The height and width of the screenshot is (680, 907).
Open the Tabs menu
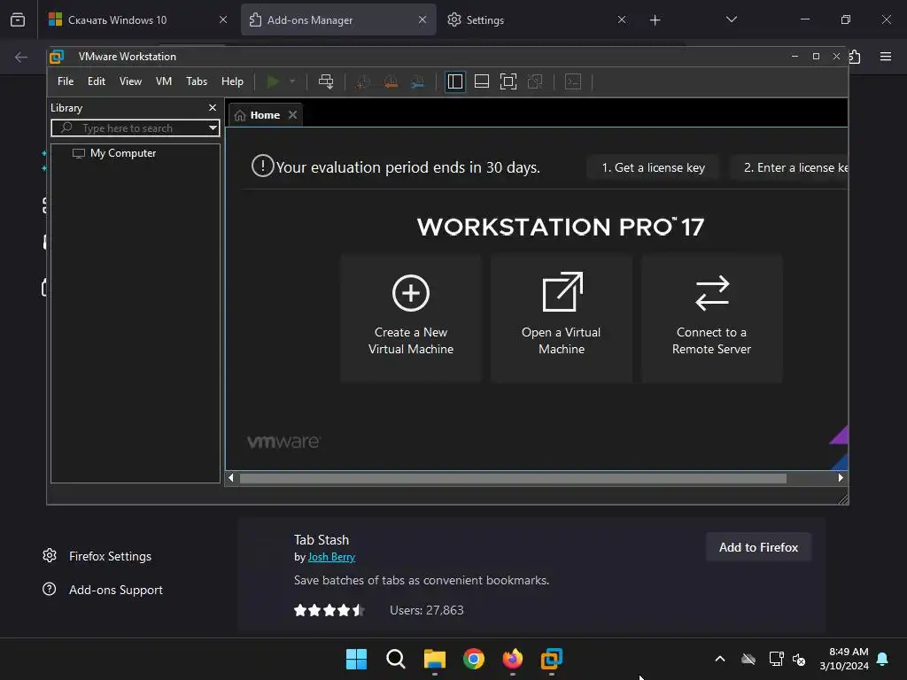point(197,81)
